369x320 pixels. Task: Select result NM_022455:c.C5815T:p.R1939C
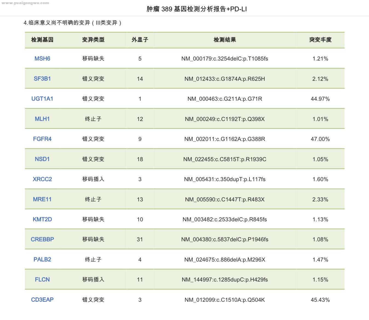(225, 159)
